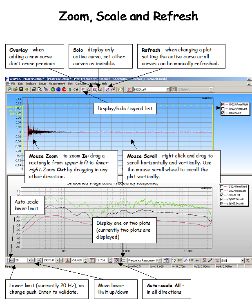Viewport: 252px width, 299px height.
Task: Click the upper limit move stepper
Action: (x=59, y=260)
